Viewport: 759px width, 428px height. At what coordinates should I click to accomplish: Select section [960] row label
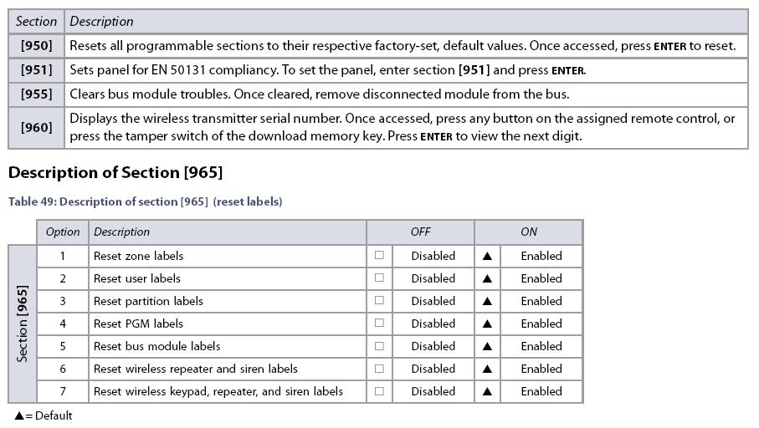[x=36, y=128]
